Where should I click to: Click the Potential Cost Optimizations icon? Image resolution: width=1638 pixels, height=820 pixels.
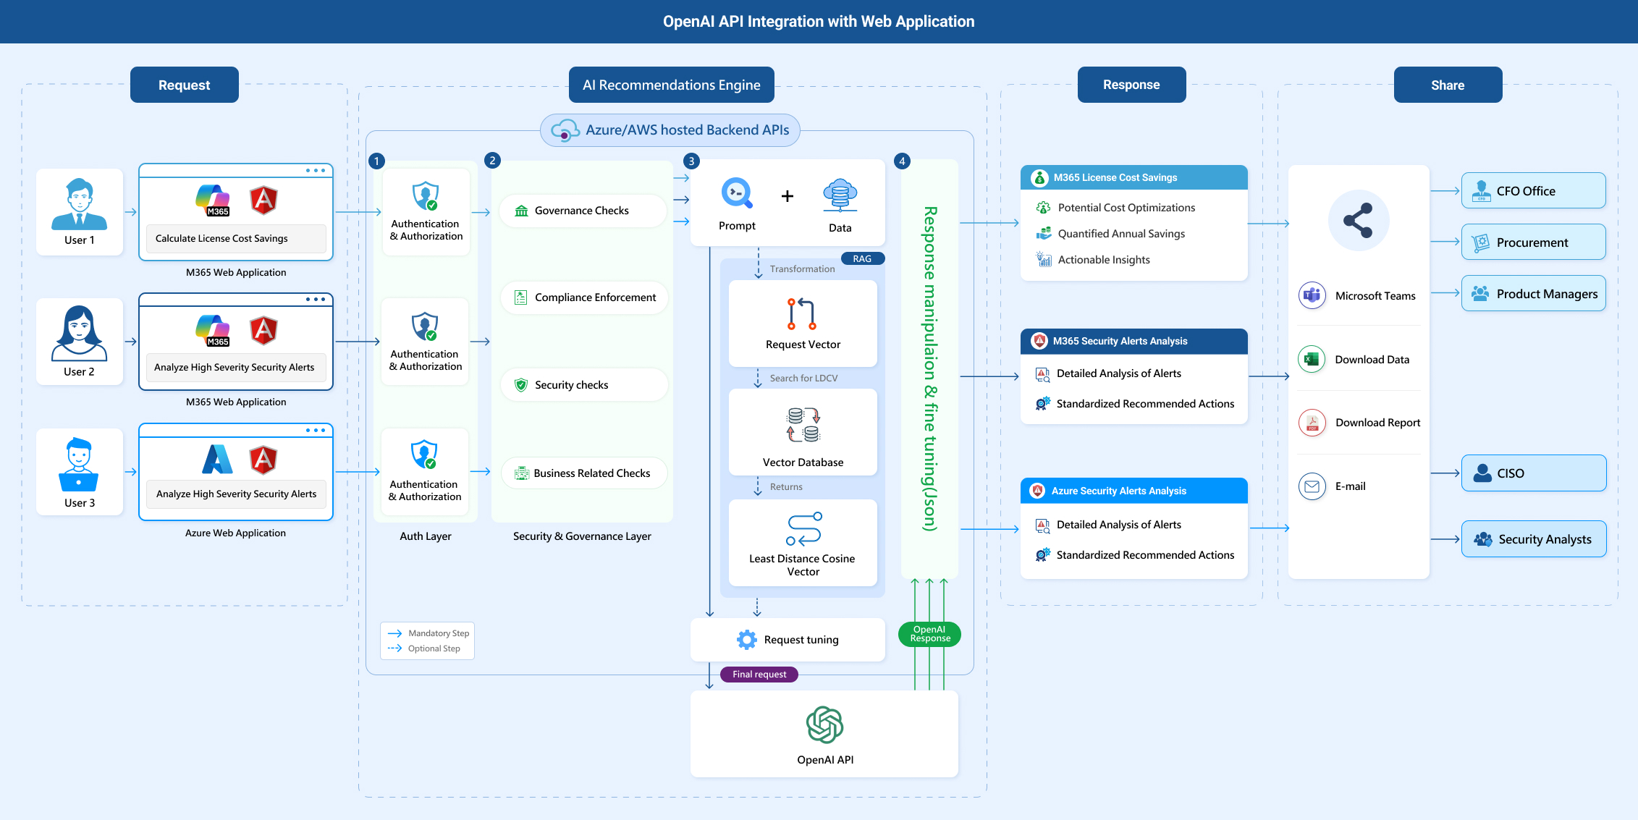pyautogui.click(x=1043, y=208)
